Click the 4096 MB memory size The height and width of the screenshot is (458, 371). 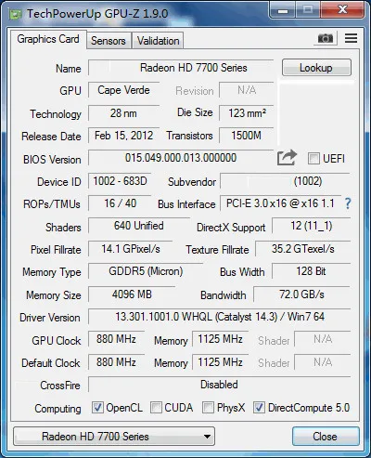click(132, 294)
